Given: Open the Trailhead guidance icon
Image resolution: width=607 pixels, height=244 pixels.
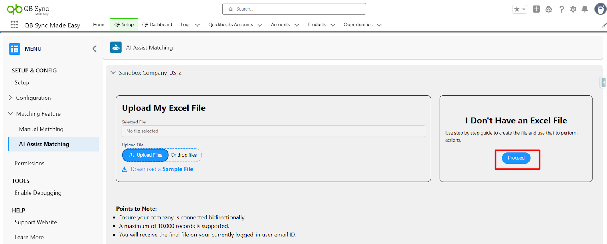Looking at the screenshot, I should click(549, 9).
